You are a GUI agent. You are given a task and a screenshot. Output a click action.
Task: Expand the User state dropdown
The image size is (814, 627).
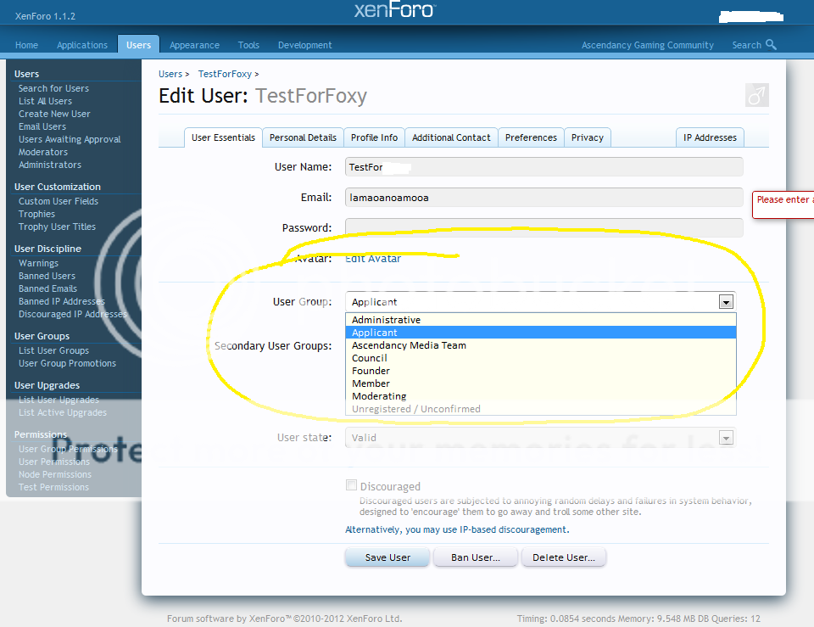(725, 438)
